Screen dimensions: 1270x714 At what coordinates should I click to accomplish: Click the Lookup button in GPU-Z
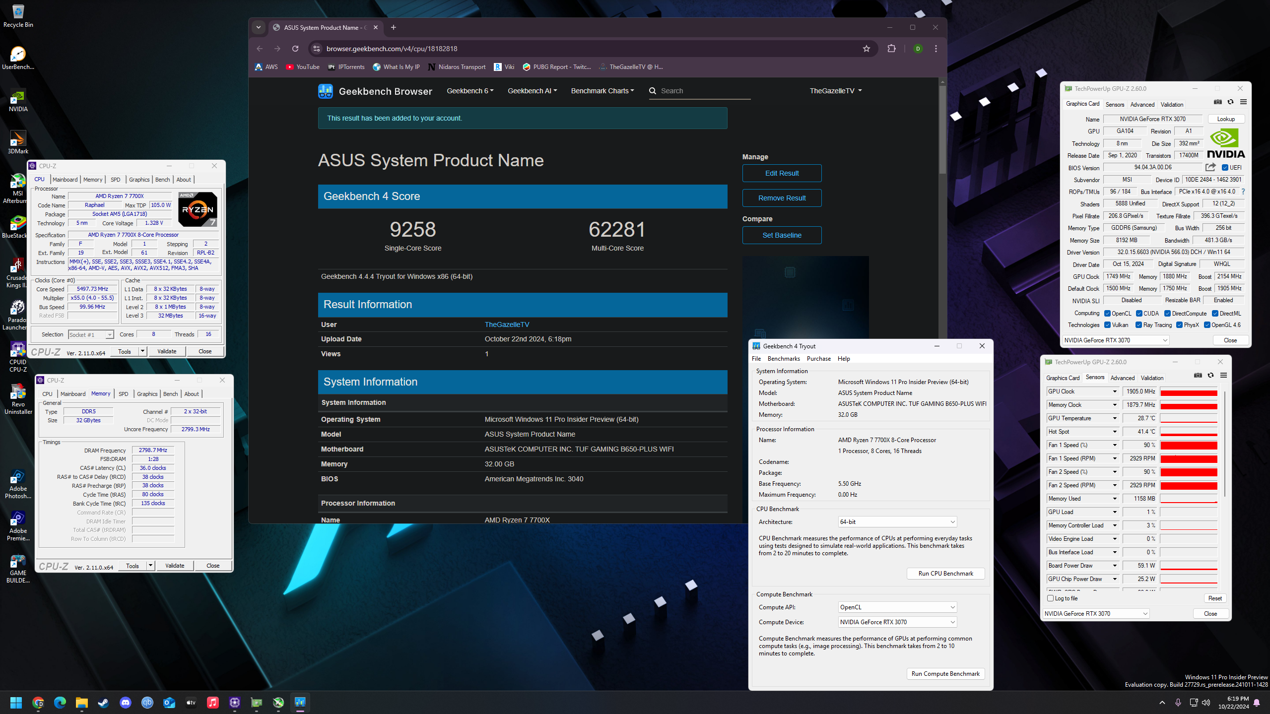click(1225, 119)
